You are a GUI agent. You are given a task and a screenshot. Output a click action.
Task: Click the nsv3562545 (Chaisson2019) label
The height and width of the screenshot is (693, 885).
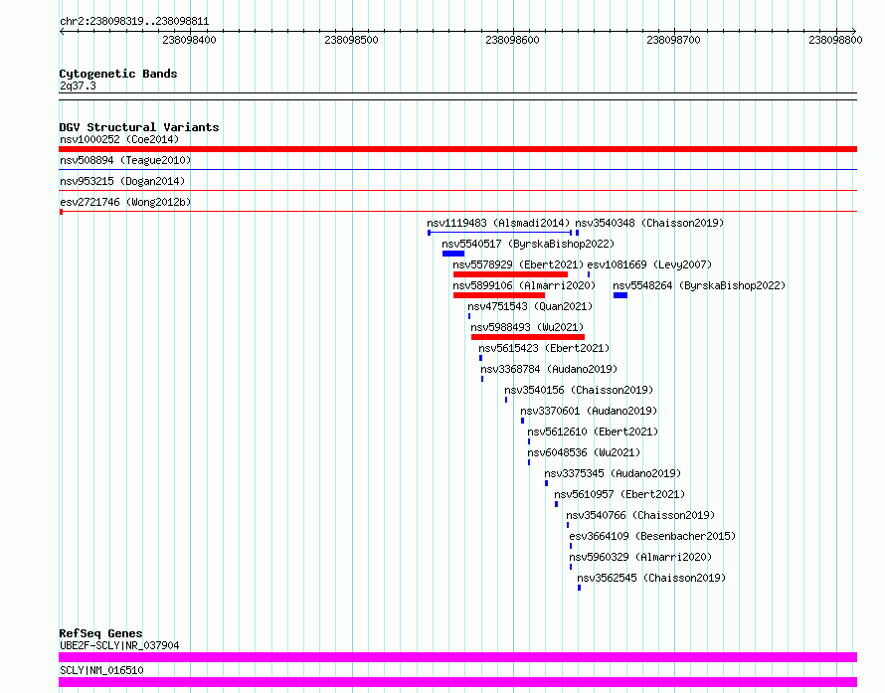(651, 578)
